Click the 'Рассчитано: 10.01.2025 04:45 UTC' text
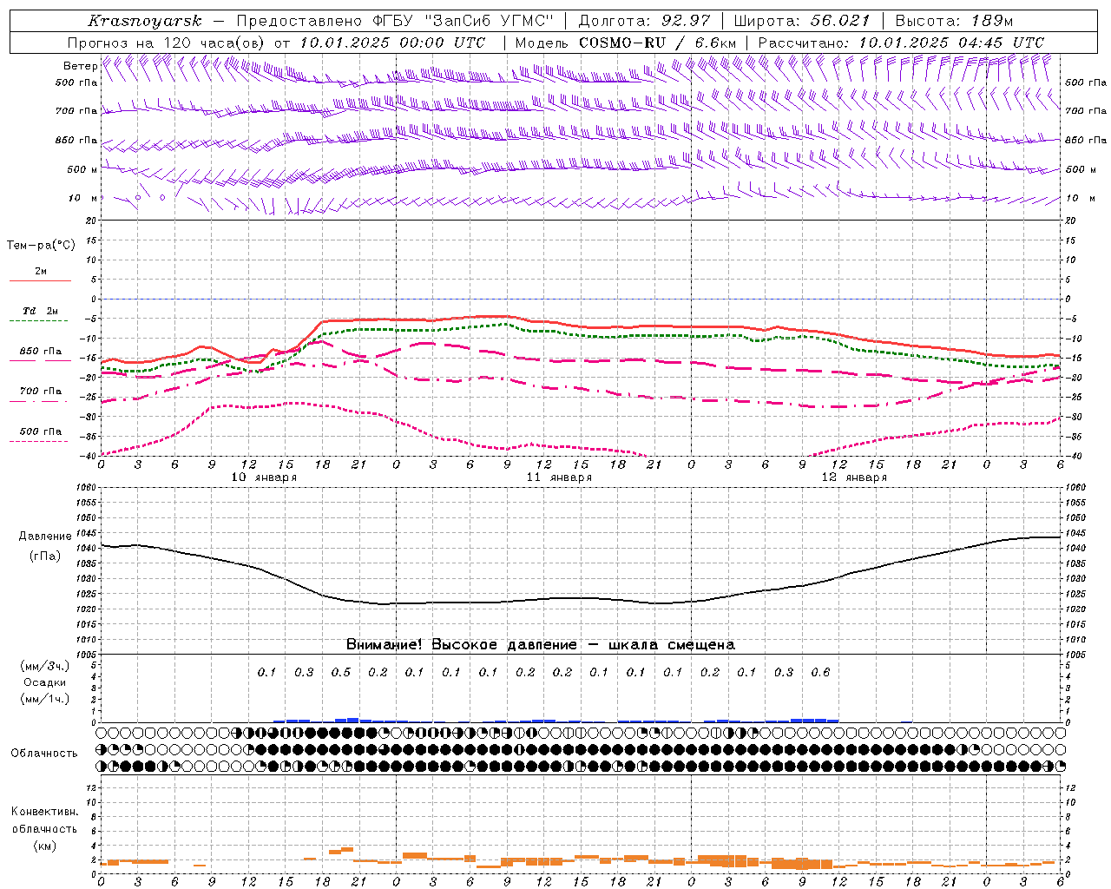Viewport: 1111px width, 889px height. coord(901,43)
